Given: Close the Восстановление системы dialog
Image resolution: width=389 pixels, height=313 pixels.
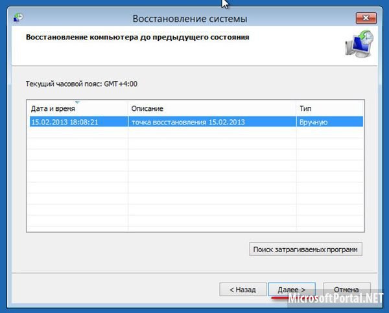Looking at the screenshot, I should pos(366,18).
